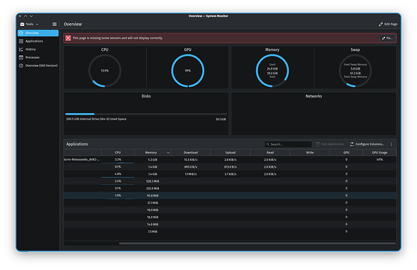Select the storm-Releasex64_AVX2 application row

pos(82,159)
